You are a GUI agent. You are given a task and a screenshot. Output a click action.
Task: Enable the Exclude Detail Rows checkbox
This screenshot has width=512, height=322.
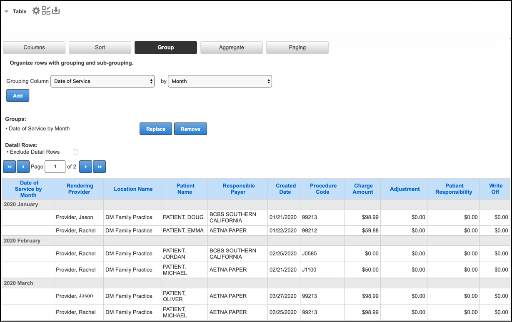pyautogui.click(x=75, y=152)
